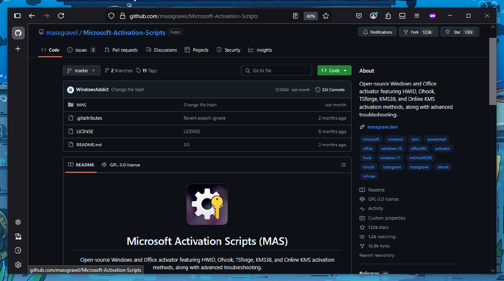Image resolution: width=504 pixels, height=281 pixels.
Task: Open 324 Commits history
Action: click(330, 89)
